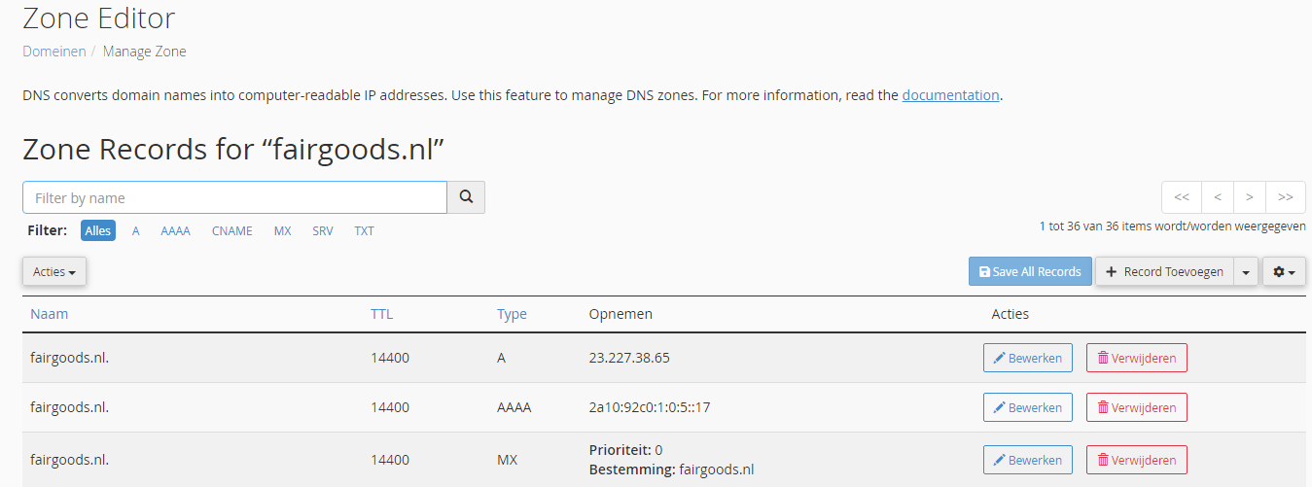Click the magnifier search icon button
The width and height of the screenshot is (1312, 487).
click(x=466, y=197)
